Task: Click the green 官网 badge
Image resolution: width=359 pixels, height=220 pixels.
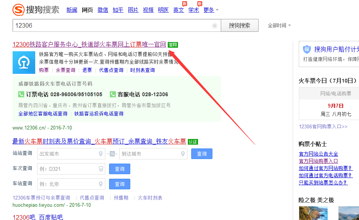Action: [173, 45]
